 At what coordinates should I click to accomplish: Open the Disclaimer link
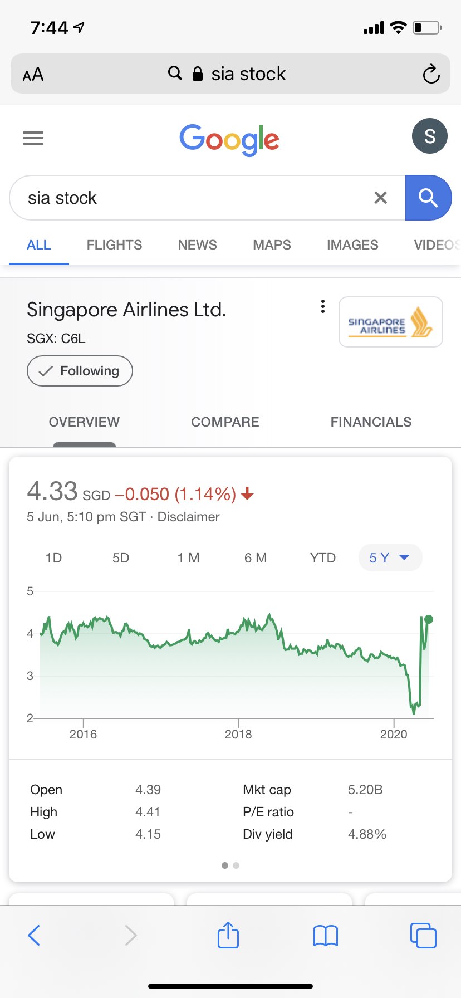click(x=188, y=517)
